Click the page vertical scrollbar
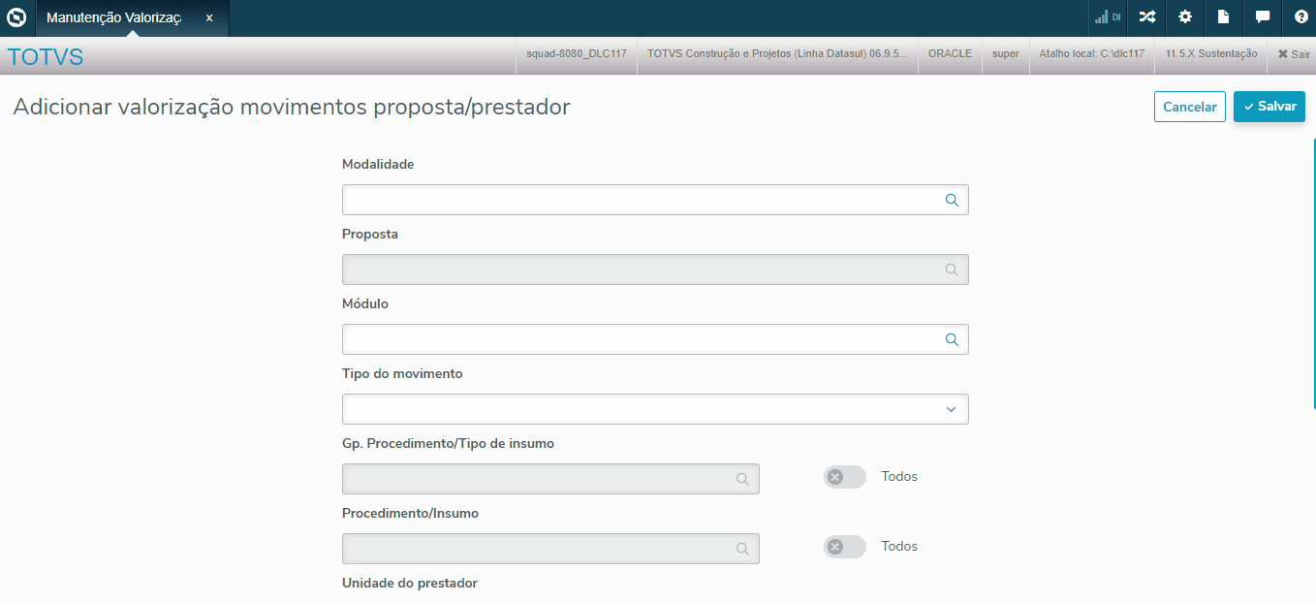The width and height of the screenshot is (1316, 603). tap(1314, 273)
